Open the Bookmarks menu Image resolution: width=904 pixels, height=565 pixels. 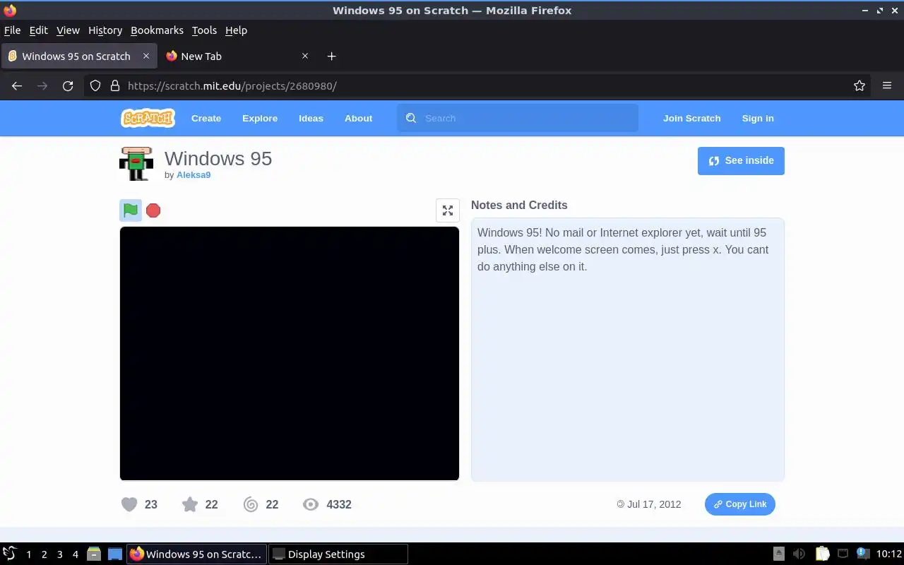157,30
